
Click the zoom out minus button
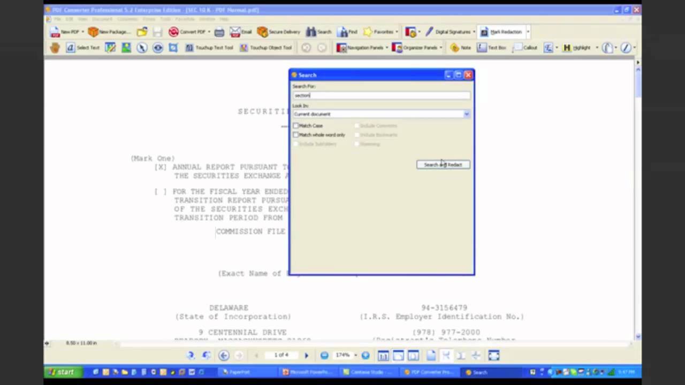324,355
